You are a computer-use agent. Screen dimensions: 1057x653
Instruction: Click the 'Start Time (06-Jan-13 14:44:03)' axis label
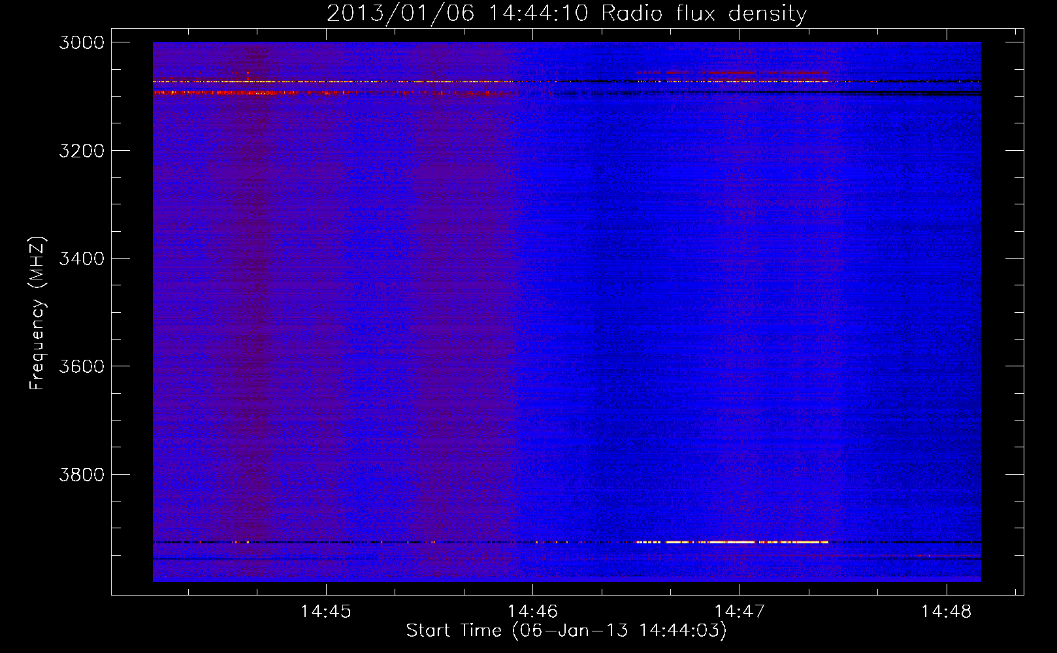(x=566, y=631)
